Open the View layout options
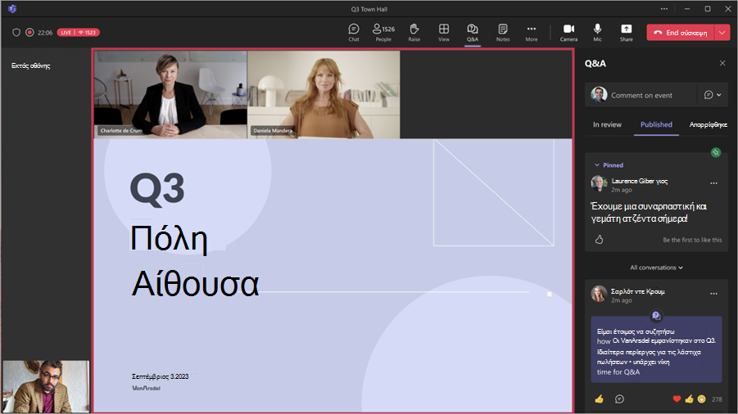Screen dimensions: 738x414 [x=444, y=33]
